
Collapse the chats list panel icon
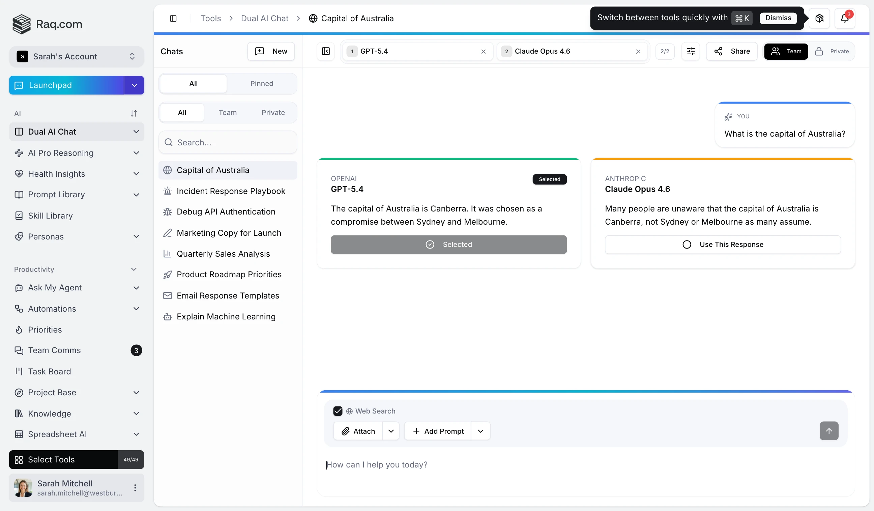(326, 51)
